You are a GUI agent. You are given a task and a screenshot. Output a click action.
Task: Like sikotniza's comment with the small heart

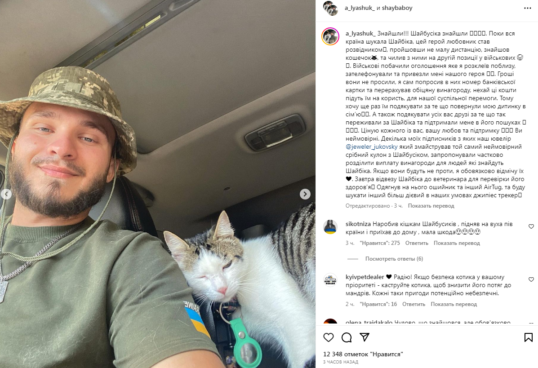click(531, 226)
